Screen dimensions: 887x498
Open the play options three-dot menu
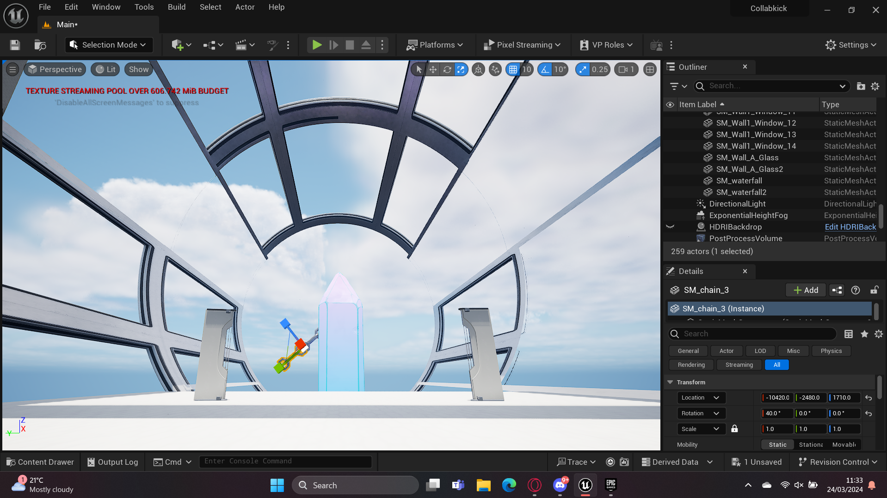[x=382, y=45]
